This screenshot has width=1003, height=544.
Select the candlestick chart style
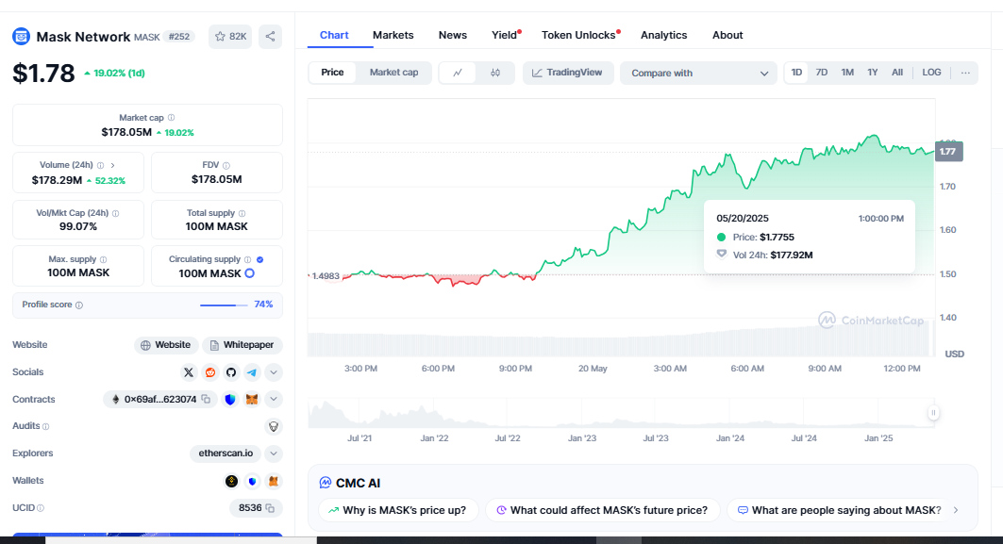pos(495,73)
